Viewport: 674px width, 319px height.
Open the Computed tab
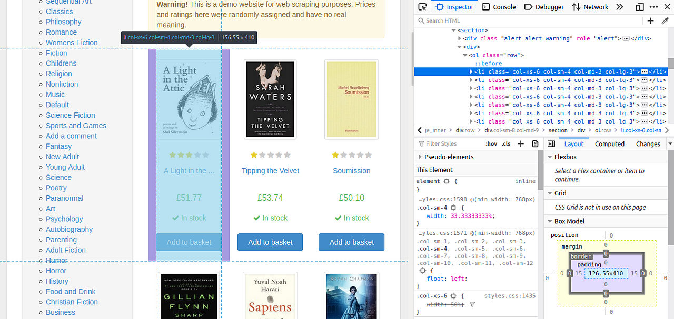tap(609, 143)
